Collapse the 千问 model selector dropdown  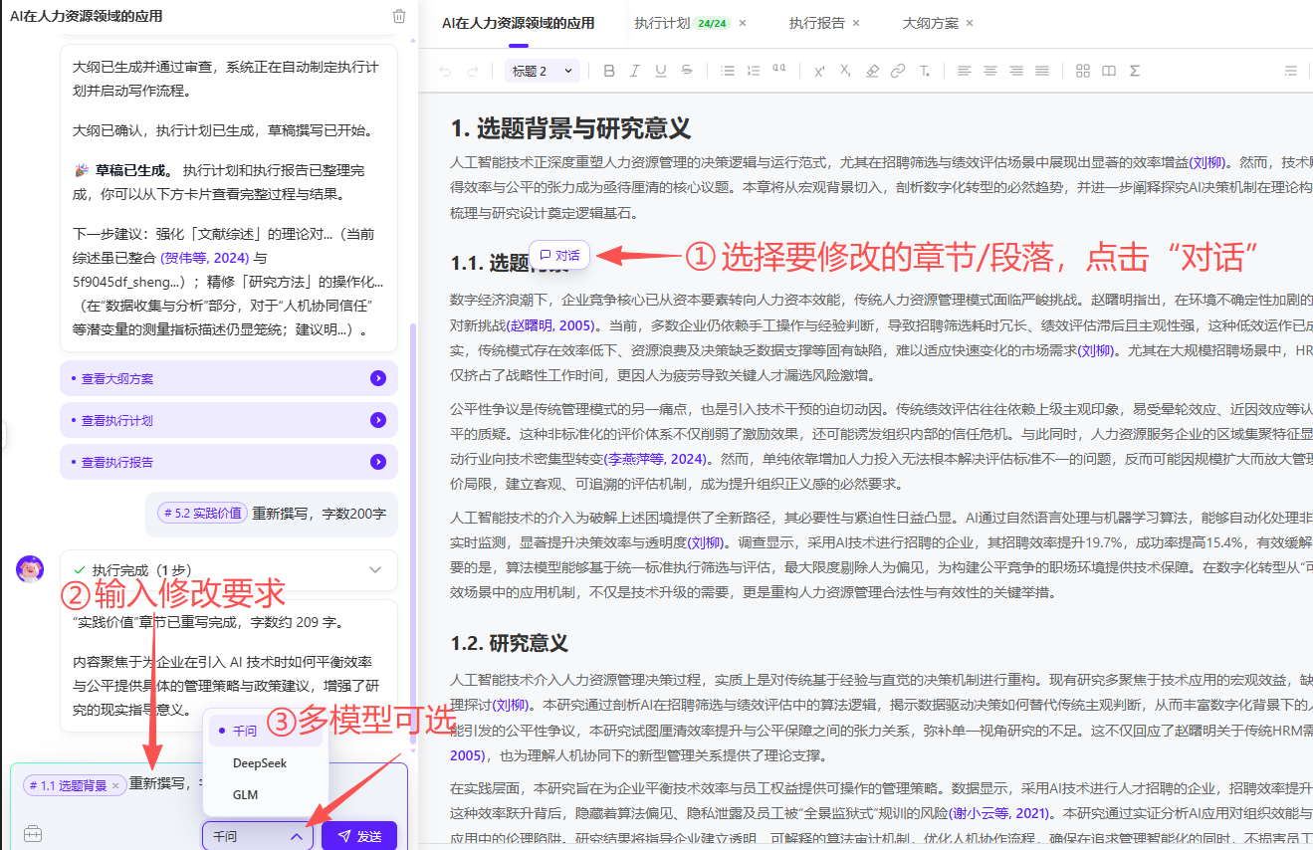(x=258, y=837)
